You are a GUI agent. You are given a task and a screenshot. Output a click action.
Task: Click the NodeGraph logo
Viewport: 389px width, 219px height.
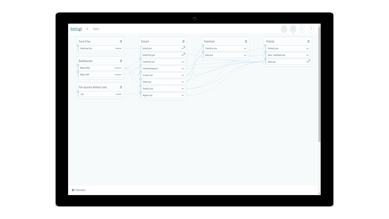point(76,29)
